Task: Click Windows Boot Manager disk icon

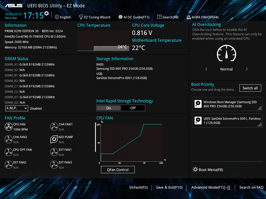Action: [x=198, y=104]
